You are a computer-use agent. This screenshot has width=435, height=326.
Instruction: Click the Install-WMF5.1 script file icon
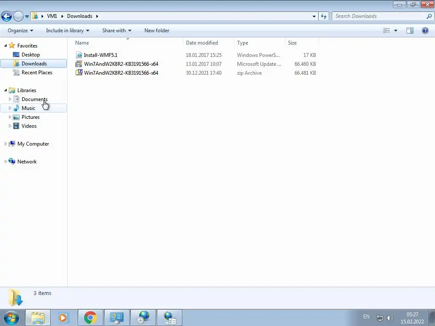click(79, 55)
